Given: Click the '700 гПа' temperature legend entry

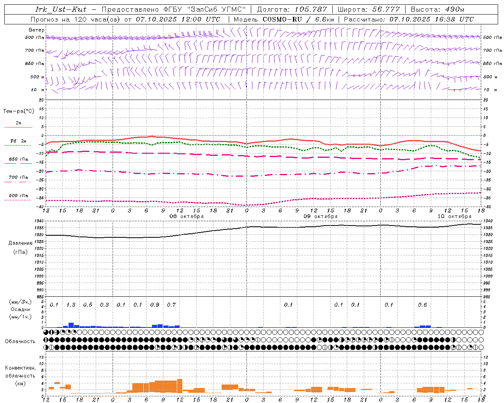Looking at the screenshot, I should 19,177.
